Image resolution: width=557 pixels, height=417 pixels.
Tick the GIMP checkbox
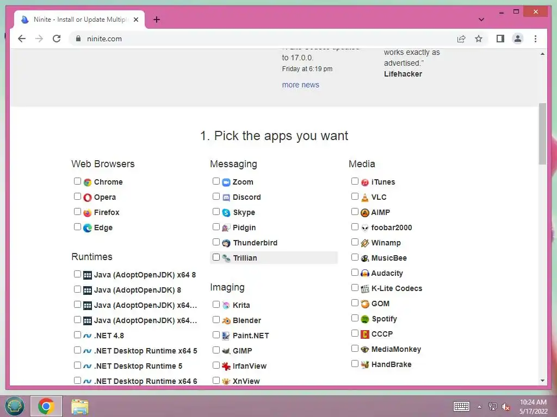(x=216, y=350)
